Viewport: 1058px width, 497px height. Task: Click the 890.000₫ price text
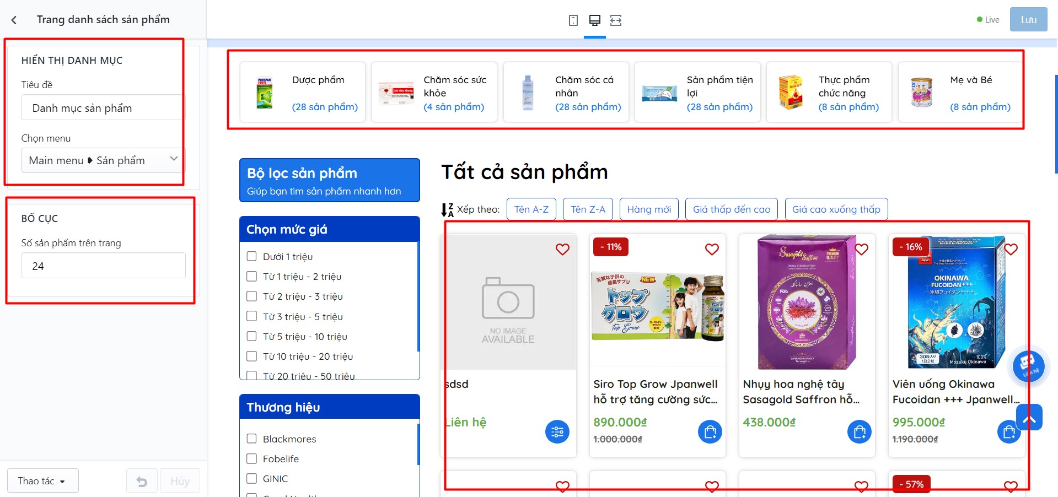(x=620, y=423)
